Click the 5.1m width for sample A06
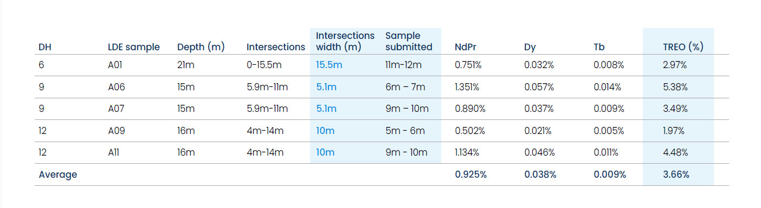 coord(326,87)
